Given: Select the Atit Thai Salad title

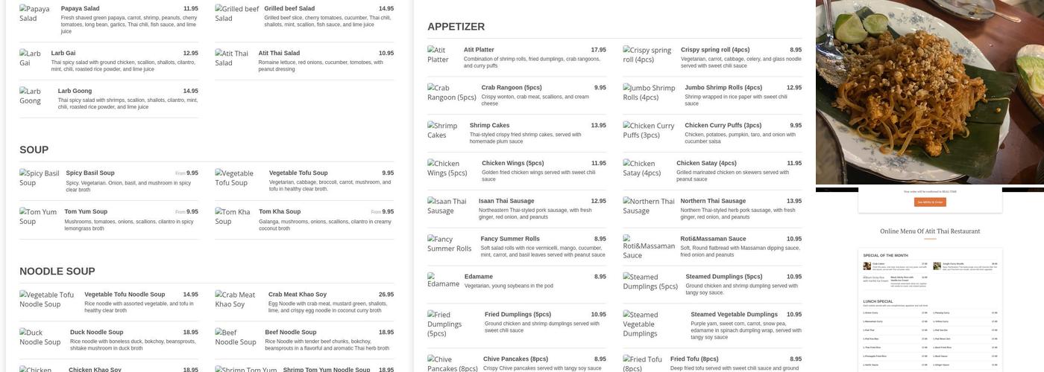Looking at the screenshot, I should coord(279,53).
